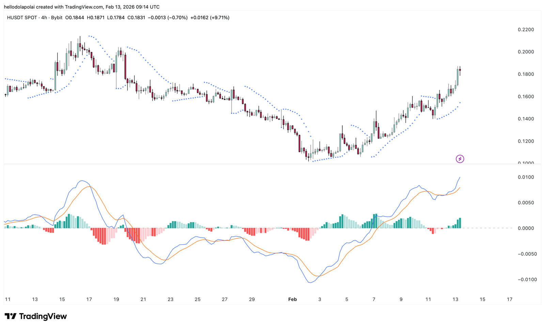The image size is (545, 328).
Task: Click the 0.0000 MACD zero level label
Action: coord(526,228)
